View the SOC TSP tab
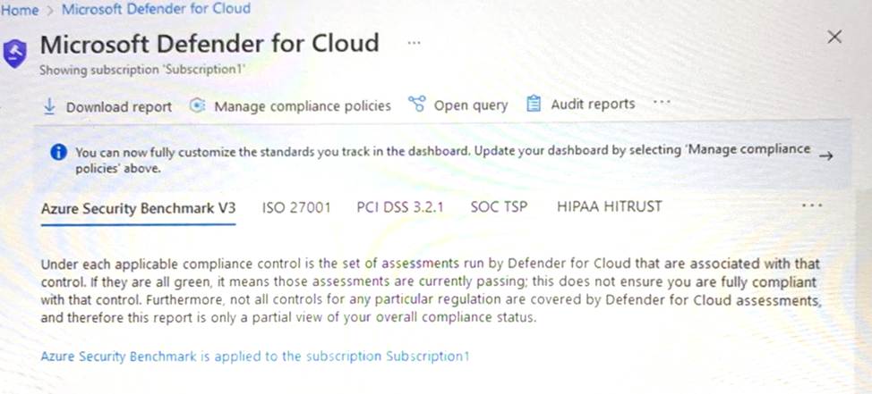 [499, 207]
